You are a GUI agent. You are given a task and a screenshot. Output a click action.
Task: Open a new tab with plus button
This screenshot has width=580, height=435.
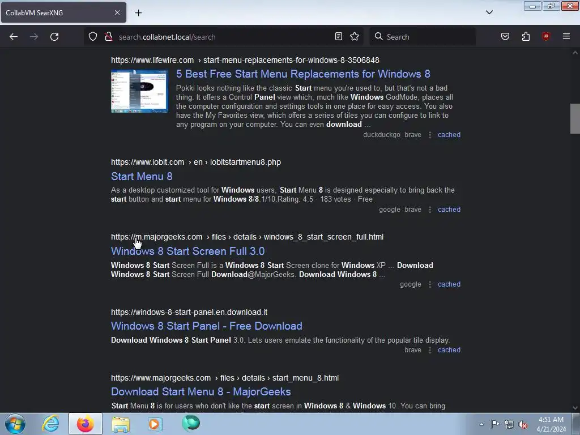(138, 13)
